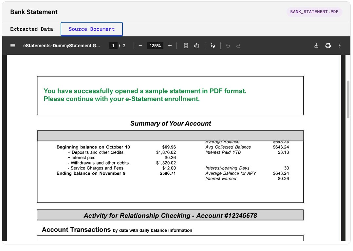Click the BANK_STATEMENT.PDF file badge

pyautogui.click(x=314, y=12)
